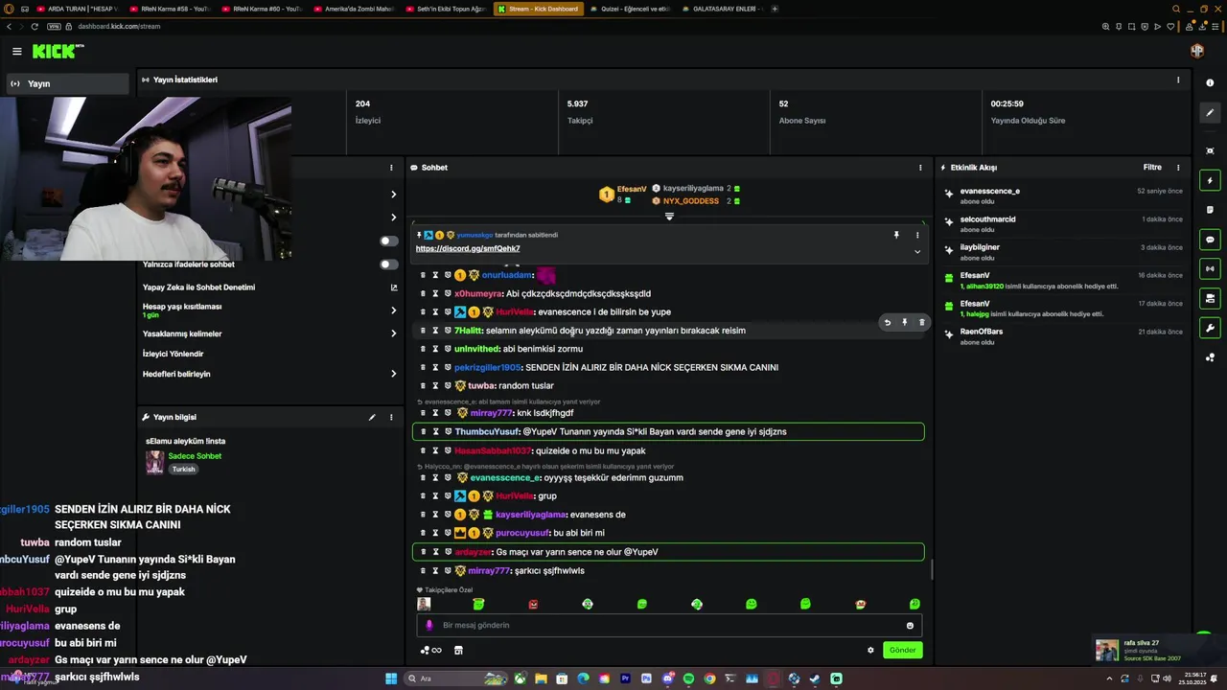
Task: Timeout unInvithed with hourglass icon
Action: click(435, 349)
